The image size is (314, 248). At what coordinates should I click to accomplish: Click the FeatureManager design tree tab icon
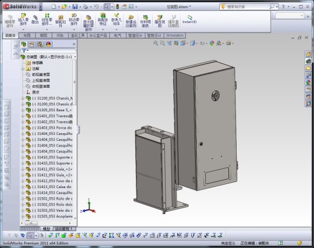[24, 44]
